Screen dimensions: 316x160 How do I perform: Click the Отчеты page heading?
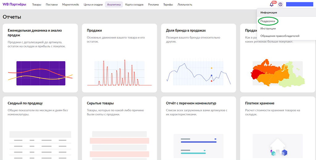tap(12, 17)
